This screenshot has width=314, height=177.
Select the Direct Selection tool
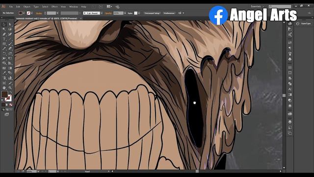pyautogui.click(x=10, y=24)
